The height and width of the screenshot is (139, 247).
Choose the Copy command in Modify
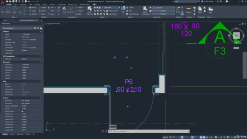(32, 11)
